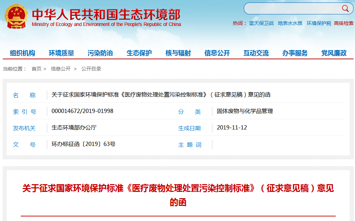Click the 当前位置 breadcrumb label

click(x=14, y=69)
